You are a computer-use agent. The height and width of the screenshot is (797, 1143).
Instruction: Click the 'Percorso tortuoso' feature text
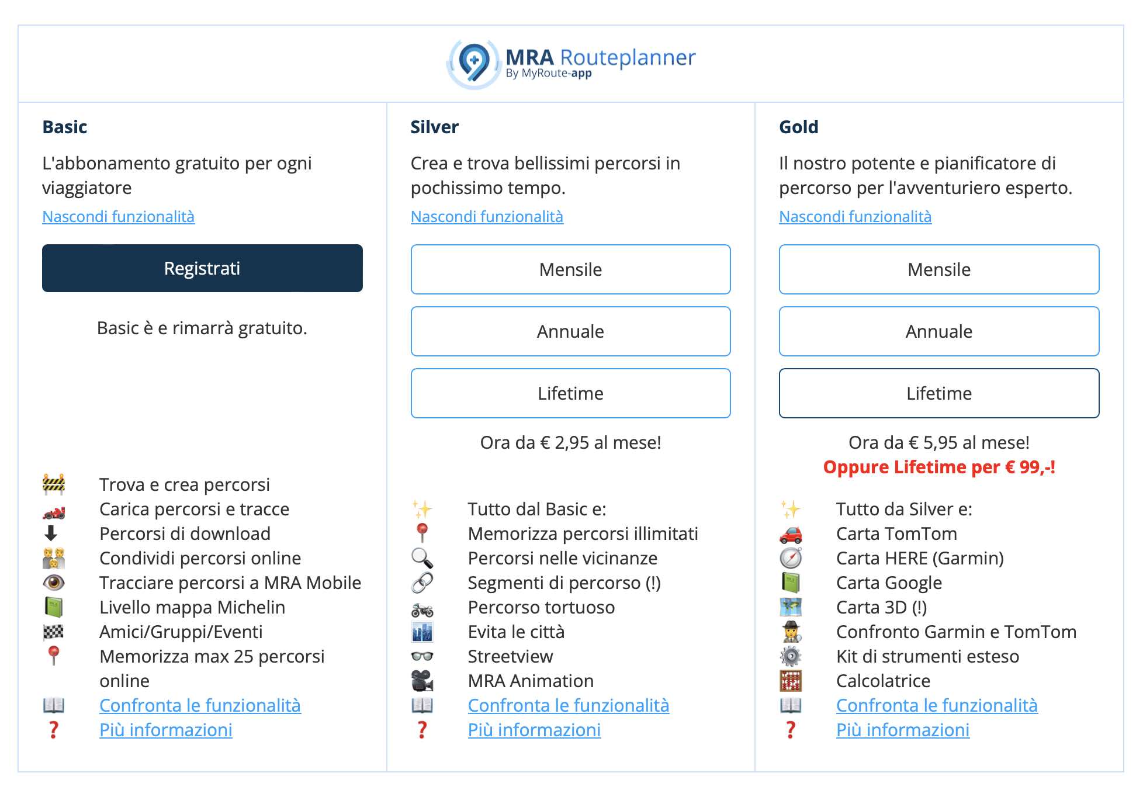541,607
